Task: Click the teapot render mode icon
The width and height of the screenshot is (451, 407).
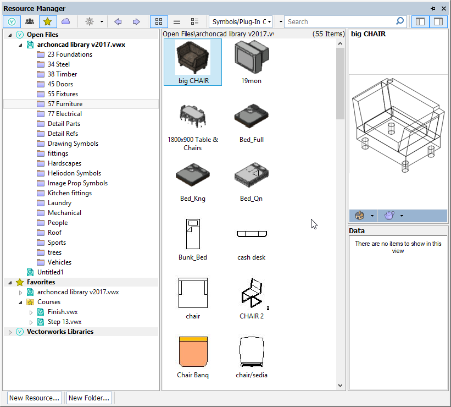Action: 389,215
